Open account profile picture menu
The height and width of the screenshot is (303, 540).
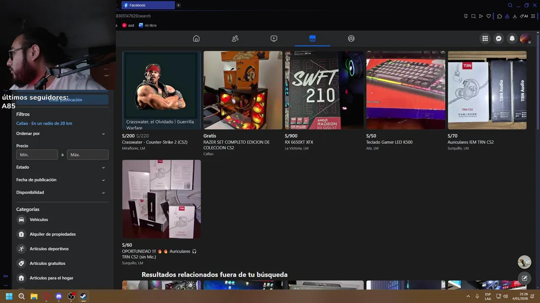click(525, 38)
